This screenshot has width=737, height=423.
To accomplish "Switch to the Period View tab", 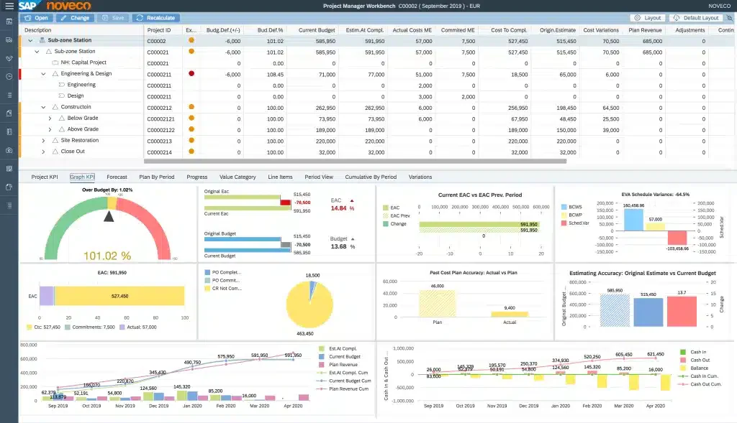I will click(x=319, y=177).
